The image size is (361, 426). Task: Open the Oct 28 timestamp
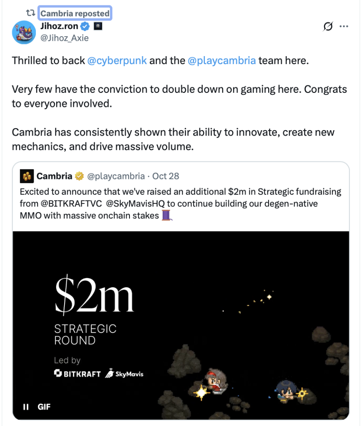point(166,176)
